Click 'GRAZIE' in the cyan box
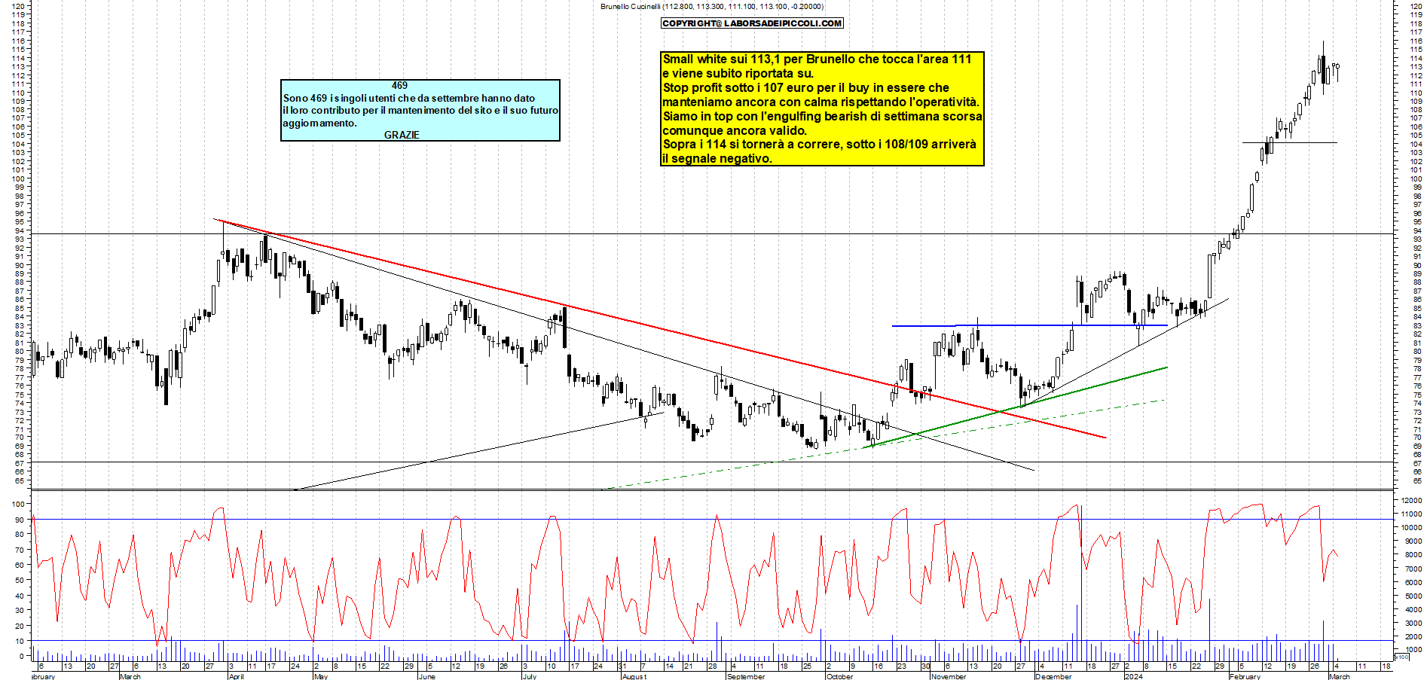This screenshot has height=680, width=1424. [x=402, y=135]
